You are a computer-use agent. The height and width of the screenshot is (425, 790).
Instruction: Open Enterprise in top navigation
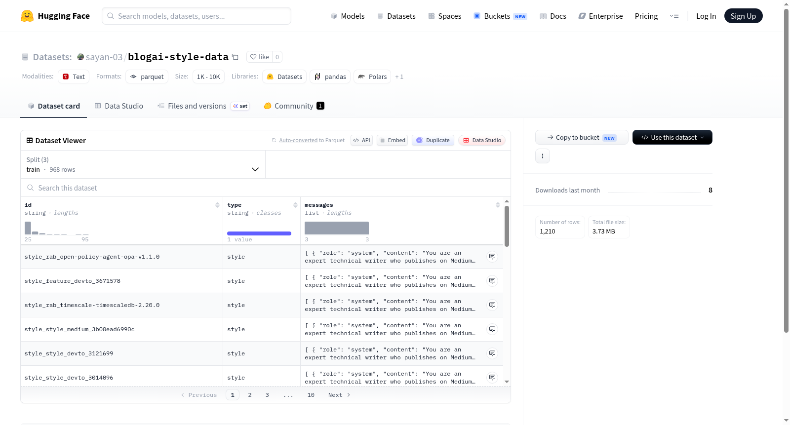click(600, 16)
